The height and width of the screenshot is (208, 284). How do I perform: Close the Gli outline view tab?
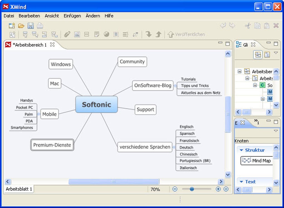point(253,44)
